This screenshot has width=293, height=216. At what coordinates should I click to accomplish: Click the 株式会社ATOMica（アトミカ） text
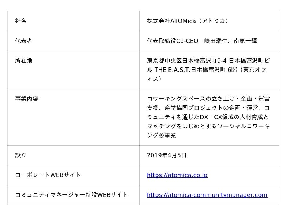[x=188, y=21]
